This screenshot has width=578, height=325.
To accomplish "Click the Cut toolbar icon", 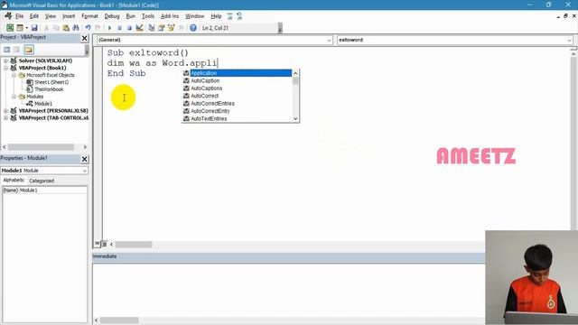I will (46, 28).
